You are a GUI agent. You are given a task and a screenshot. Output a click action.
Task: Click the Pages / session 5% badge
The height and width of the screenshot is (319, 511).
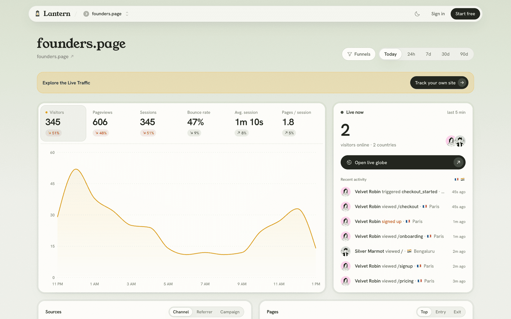click(289, 133)
